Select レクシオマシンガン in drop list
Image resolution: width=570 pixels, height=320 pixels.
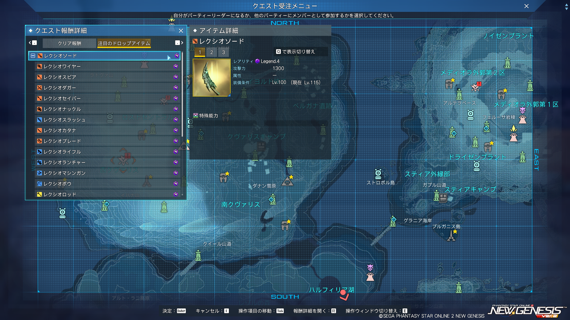pos(108,173)
